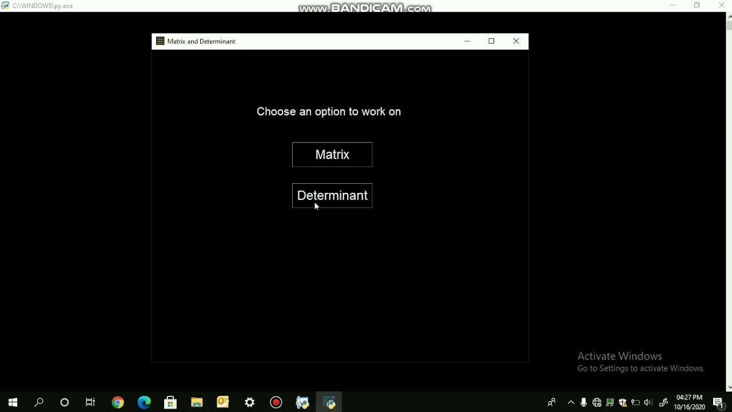732x412 pixels.
Task: Select the active Python window taskbar icon
Action: point(329,402)
